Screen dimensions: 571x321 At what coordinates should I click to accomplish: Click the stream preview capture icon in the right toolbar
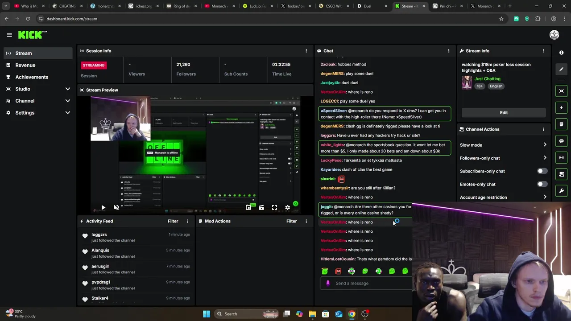(561, 91)
